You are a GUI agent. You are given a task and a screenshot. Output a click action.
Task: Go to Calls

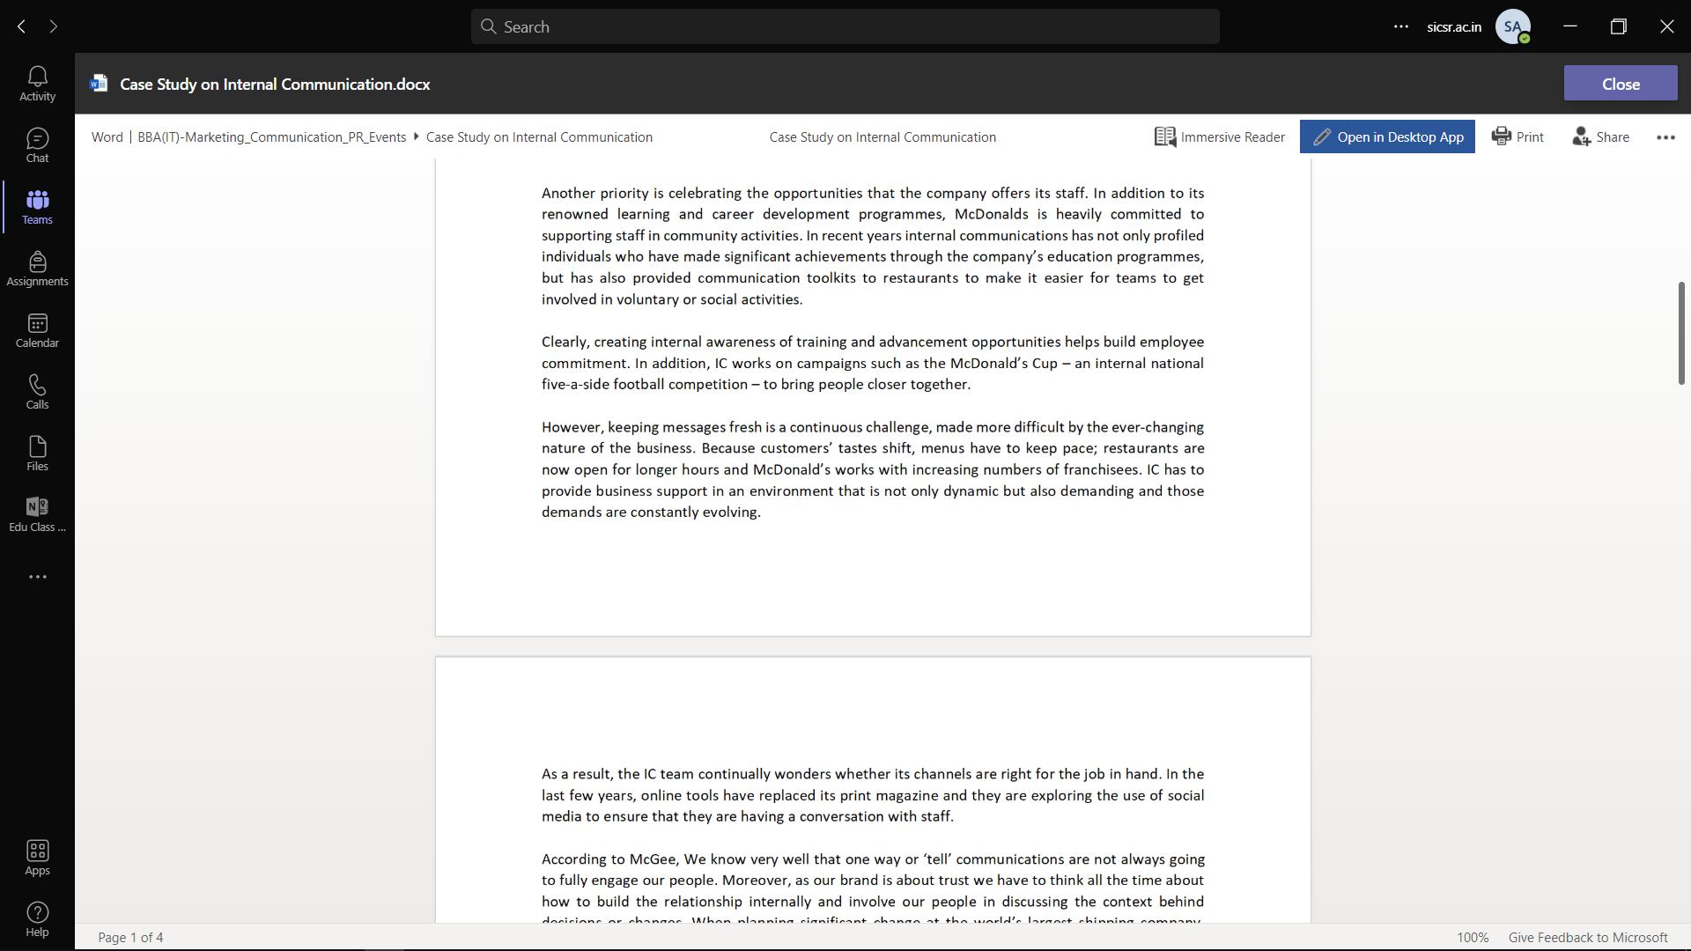(x=37, y=390)
